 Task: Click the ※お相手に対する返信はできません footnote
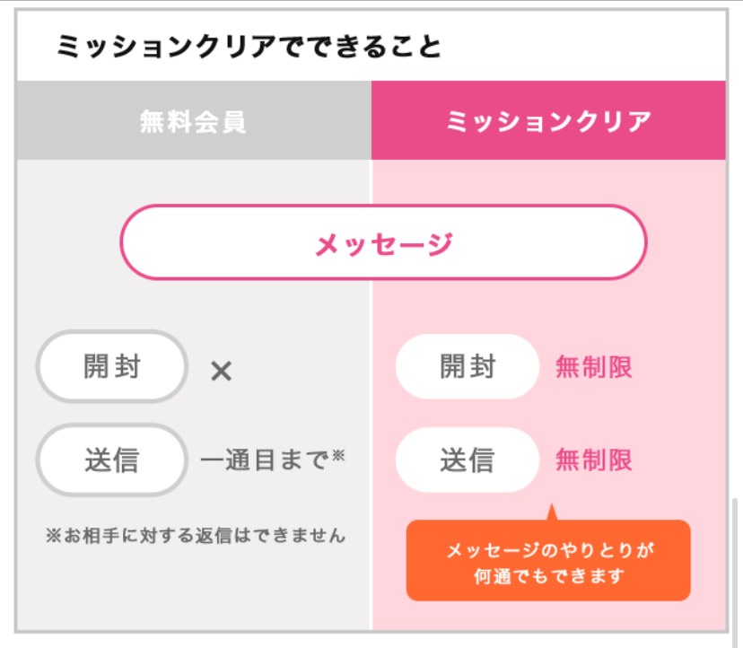point(196,536)
